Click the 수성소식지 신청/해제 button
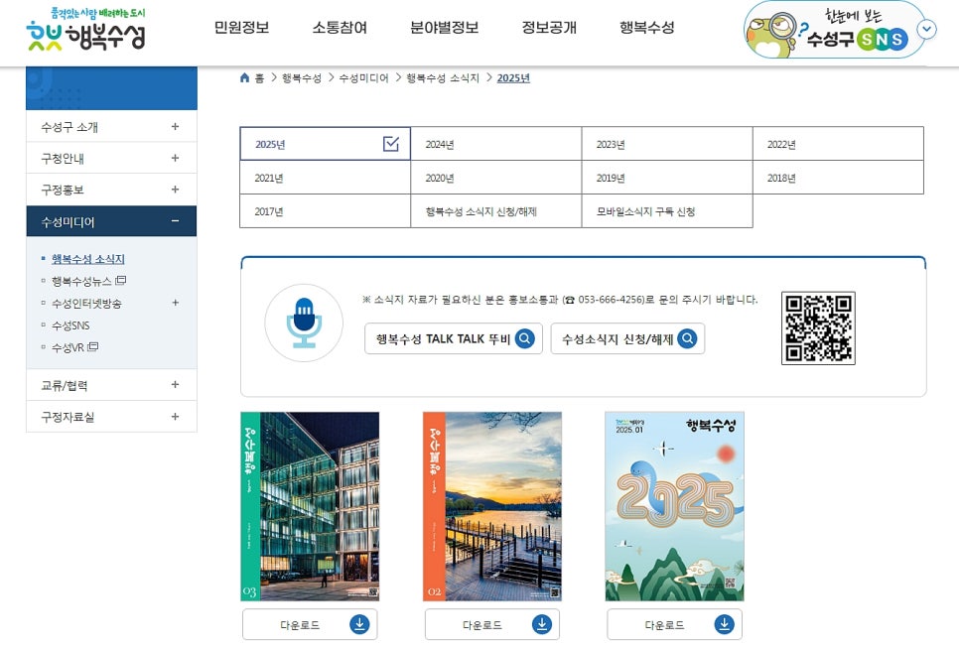The width and height of the screenshot is (959, 648). 627,338
